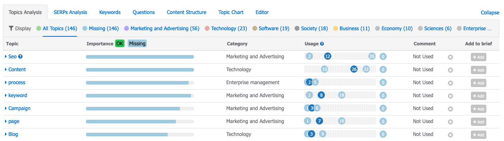The width and height of the screenshot is (504, 141).
Task: Expand the Seo topic row
Action: 6,56
